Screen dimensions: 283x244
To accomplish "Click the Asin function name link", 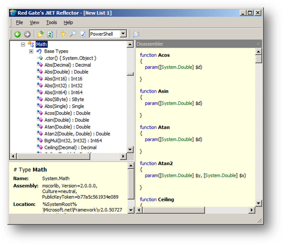I will 163,91.
